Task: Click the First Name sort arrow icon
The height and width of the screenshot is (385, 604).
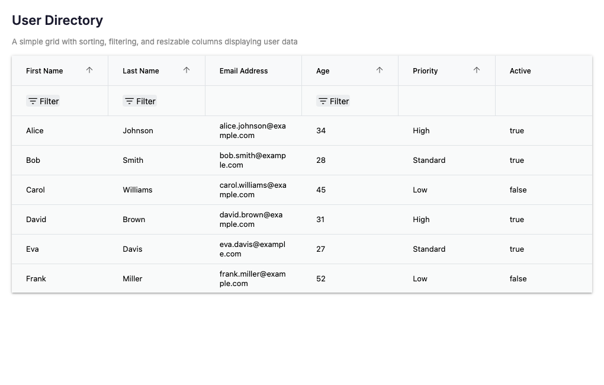Action: point(89,70)
